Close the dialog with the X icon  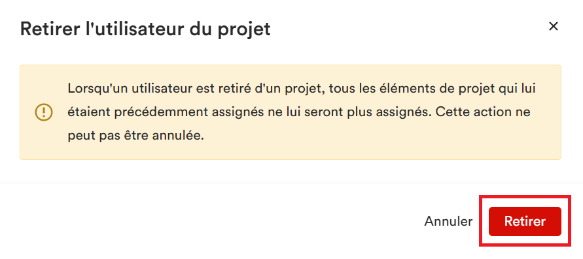[x=554, y=26]
